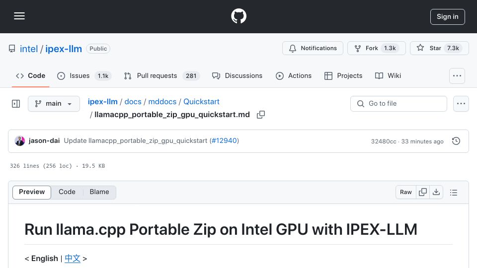477x268 pixels.
Task: Navigate to docs folder in breadcrumb
Action: point(133,102)
